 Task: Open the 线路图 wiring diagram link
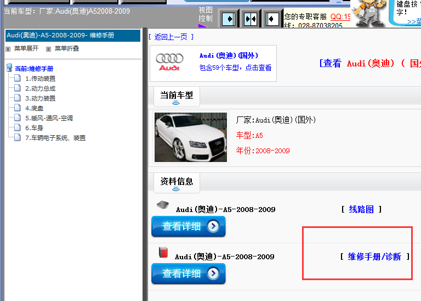coord(361,209)
